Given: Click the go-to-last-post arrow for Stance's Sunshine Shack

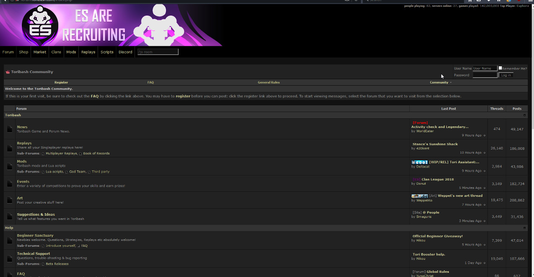Looking at the screenshot, I should 484,152.
